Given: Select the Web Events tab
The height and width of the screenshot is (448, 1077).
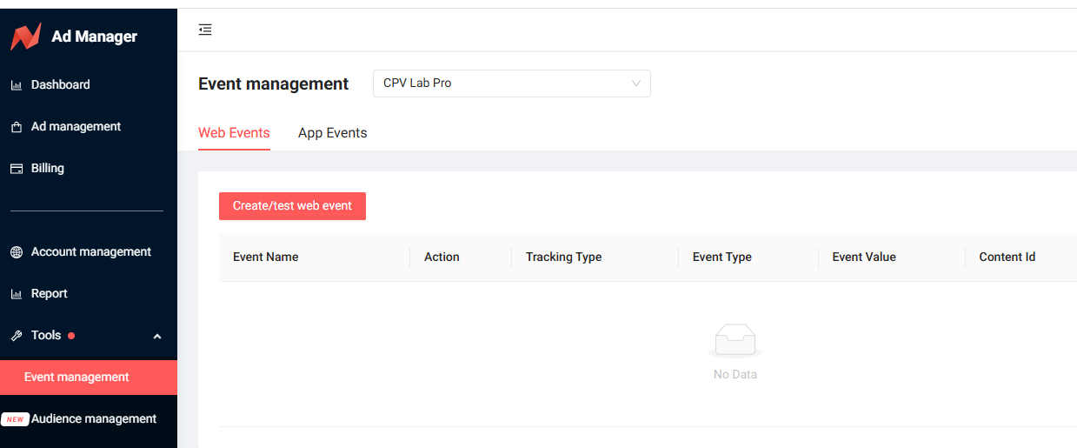Looking at the screenshot, I should tap(234, 133).
